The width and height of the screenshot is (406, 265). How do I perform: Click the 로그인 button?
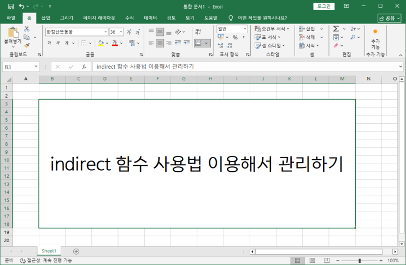[324, 6]
